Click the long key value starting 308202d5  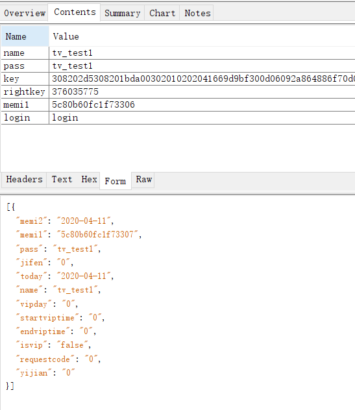click(x=202, y=78)
